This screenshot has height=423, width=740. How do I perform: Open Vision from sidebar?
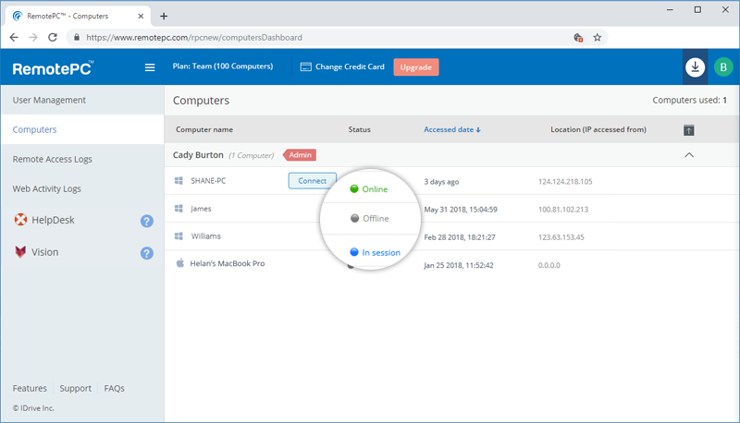[44, 252]
